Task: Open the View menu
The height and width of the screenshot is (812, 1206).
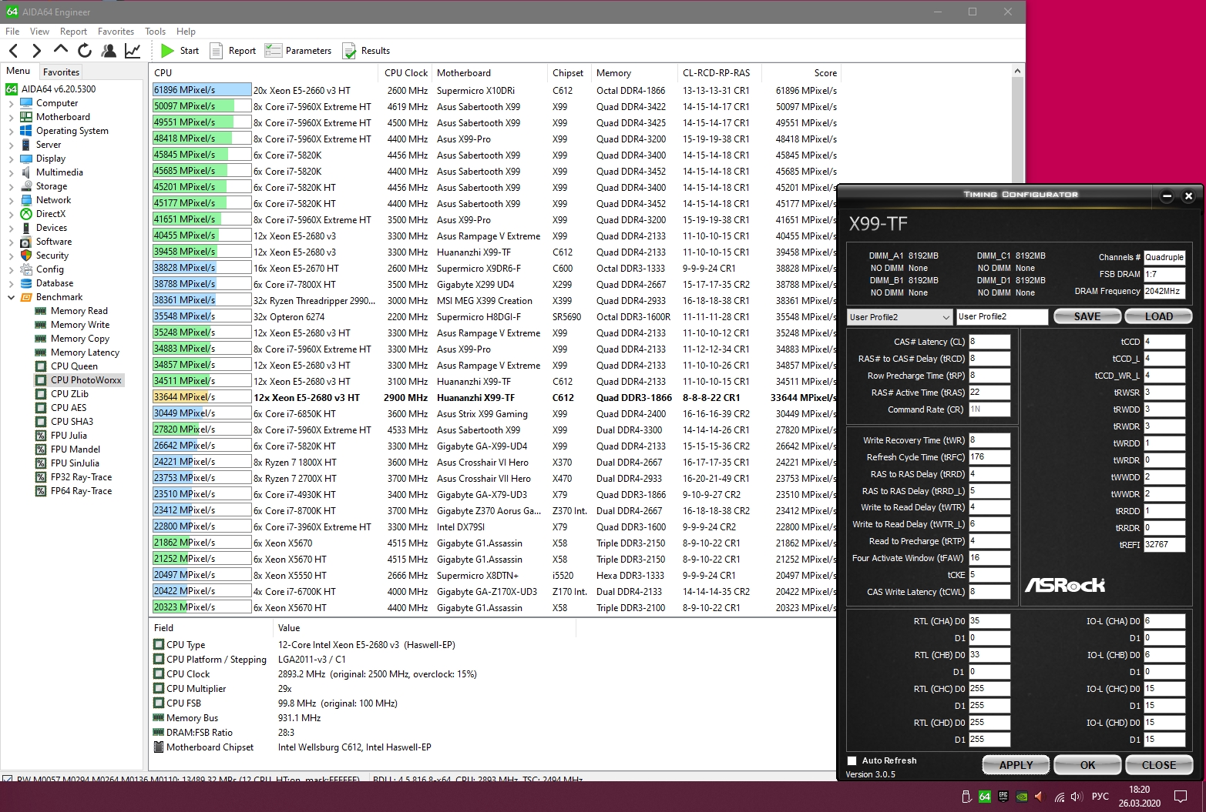Action: pyautogui.click(x=39, y=32)
